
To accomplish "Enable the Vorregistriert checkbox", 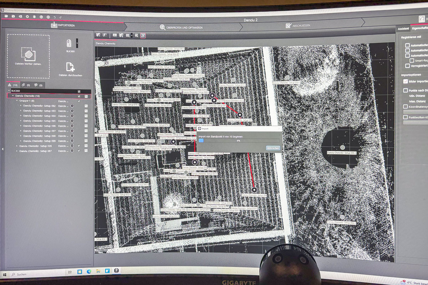I will [407, 66].
